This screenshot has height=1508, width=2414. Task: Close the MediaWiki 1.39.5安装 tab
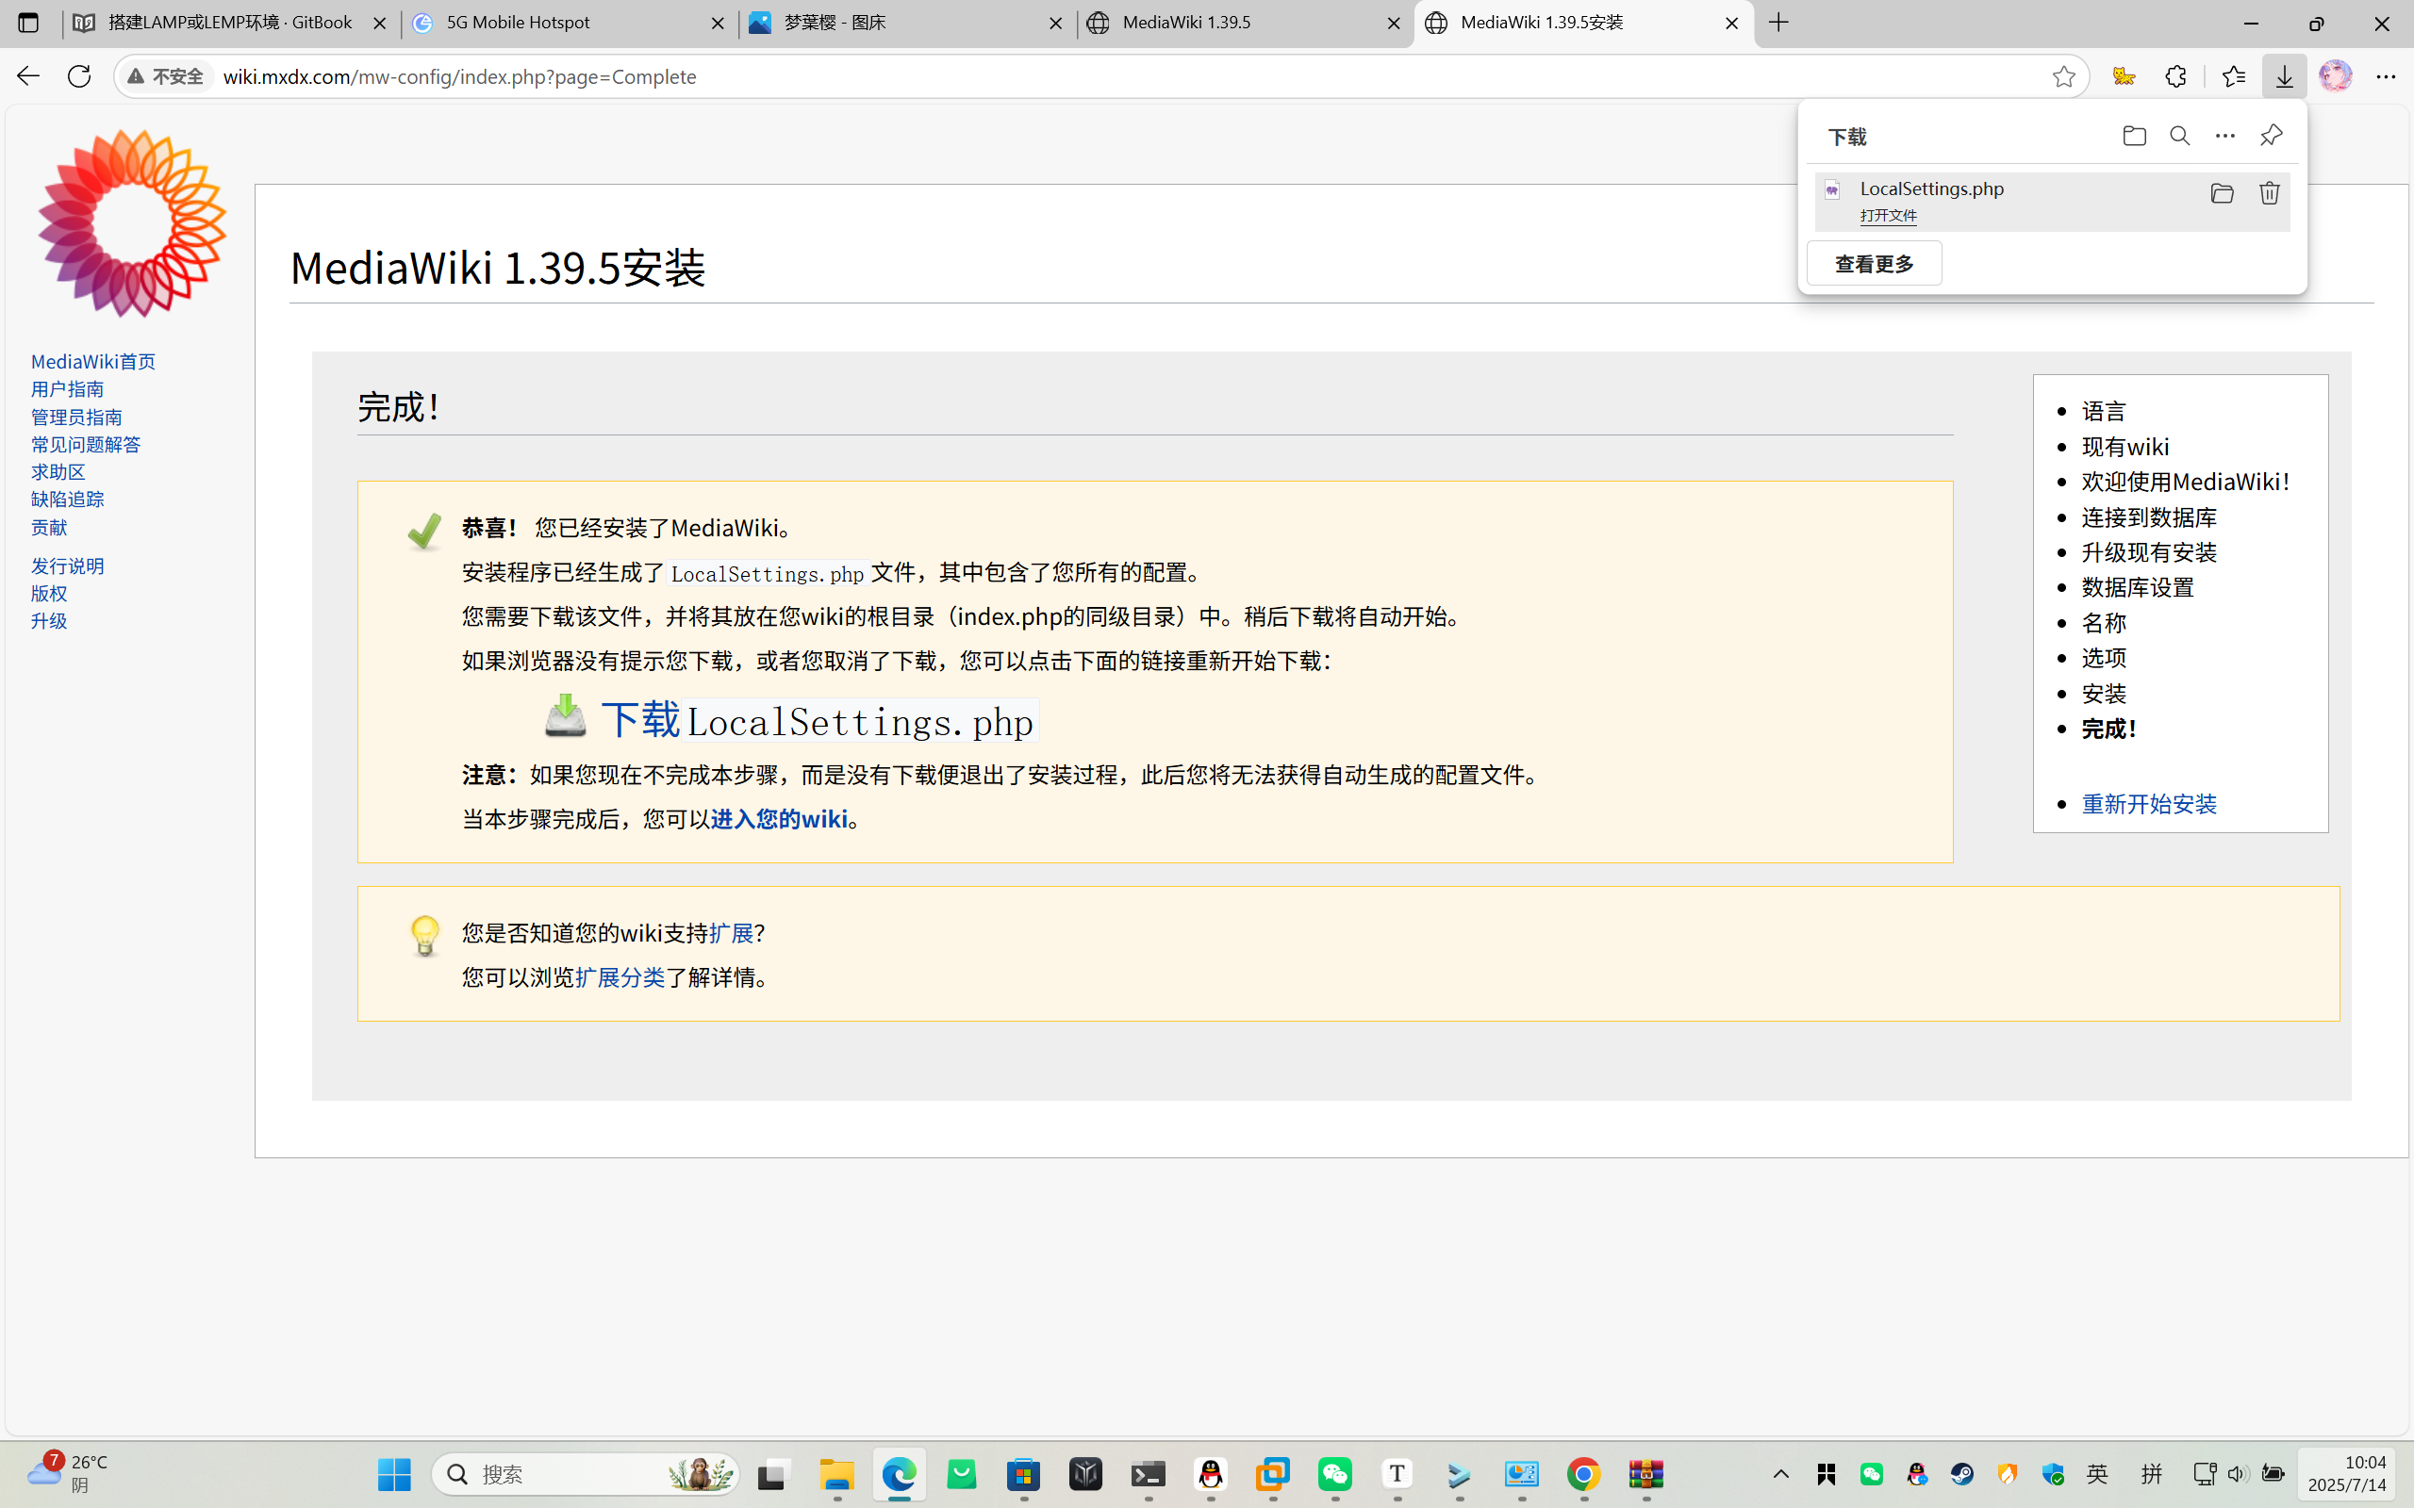(1731, 23)
